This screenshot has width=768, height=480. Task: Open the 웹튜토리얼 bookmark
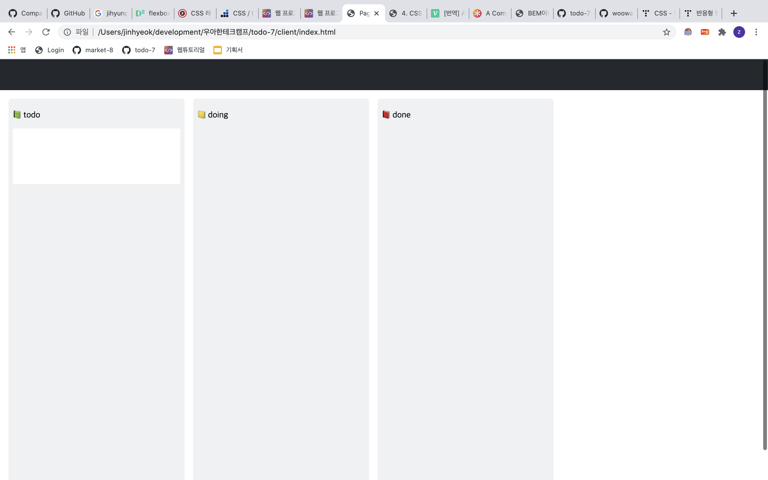[x=184, y=50]
